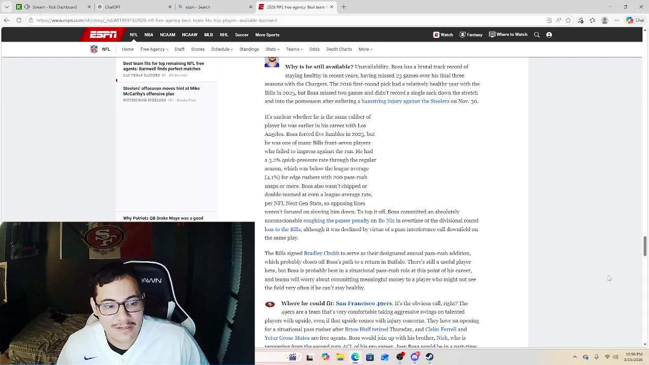
Task: Open More Sports in the top bar
Action: click(267, 34)
